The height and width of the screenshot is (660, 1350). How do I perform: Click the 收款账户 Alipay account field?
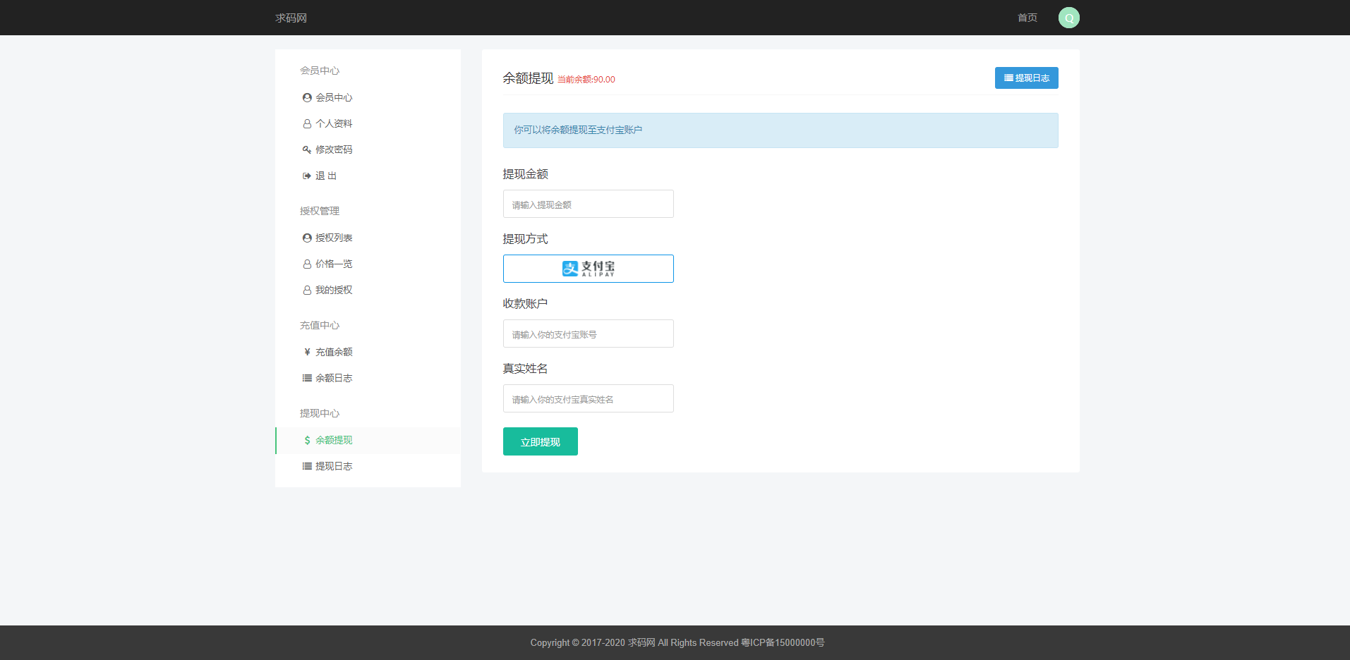588,334
